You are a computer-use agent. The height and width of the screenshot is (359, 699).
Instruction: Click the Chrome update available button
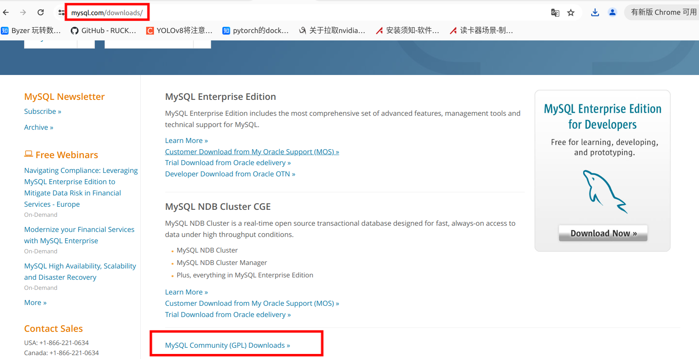click(x=663, y=12)
